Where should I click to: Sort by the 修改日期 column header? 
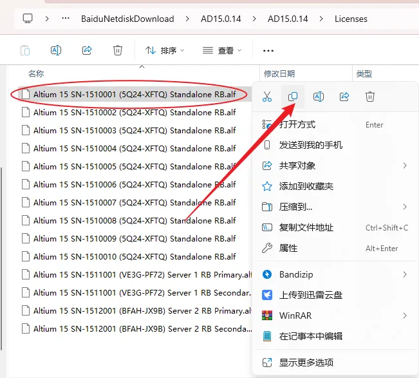coord(279,73)
